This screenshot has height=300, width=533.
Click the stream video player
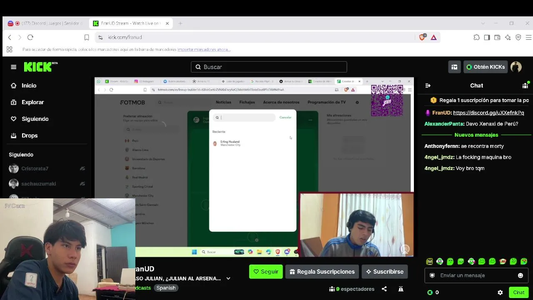254,167
